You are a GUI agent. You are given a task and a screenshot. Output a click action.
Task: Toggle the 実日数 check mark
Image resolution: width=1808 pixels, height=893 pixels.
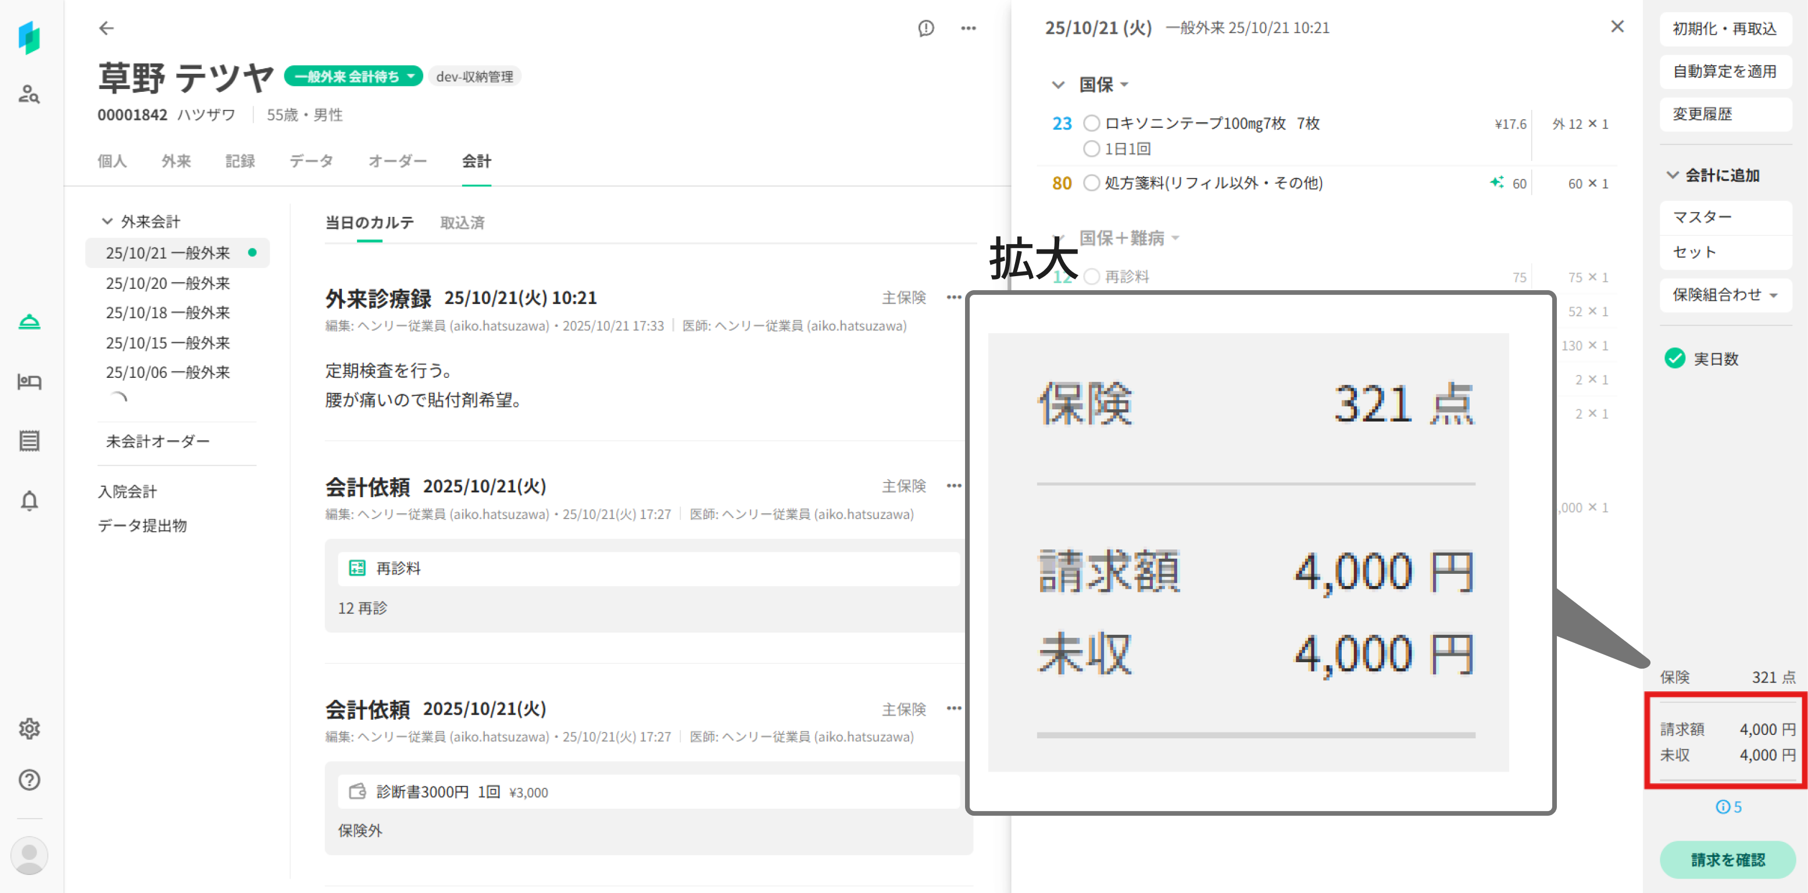tap(1675, 359)
